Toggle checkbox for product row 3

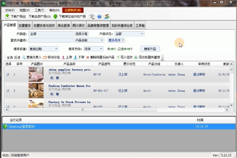pos(8,106)
